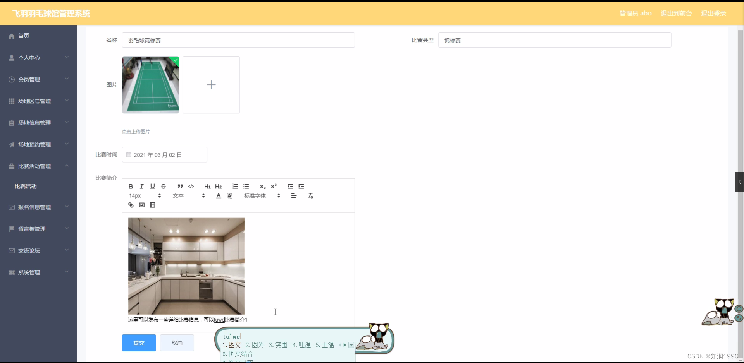Collapse the 比赛活动管理 sidebar section
Screen dimensions: 744x363
(x=38, y=166)
